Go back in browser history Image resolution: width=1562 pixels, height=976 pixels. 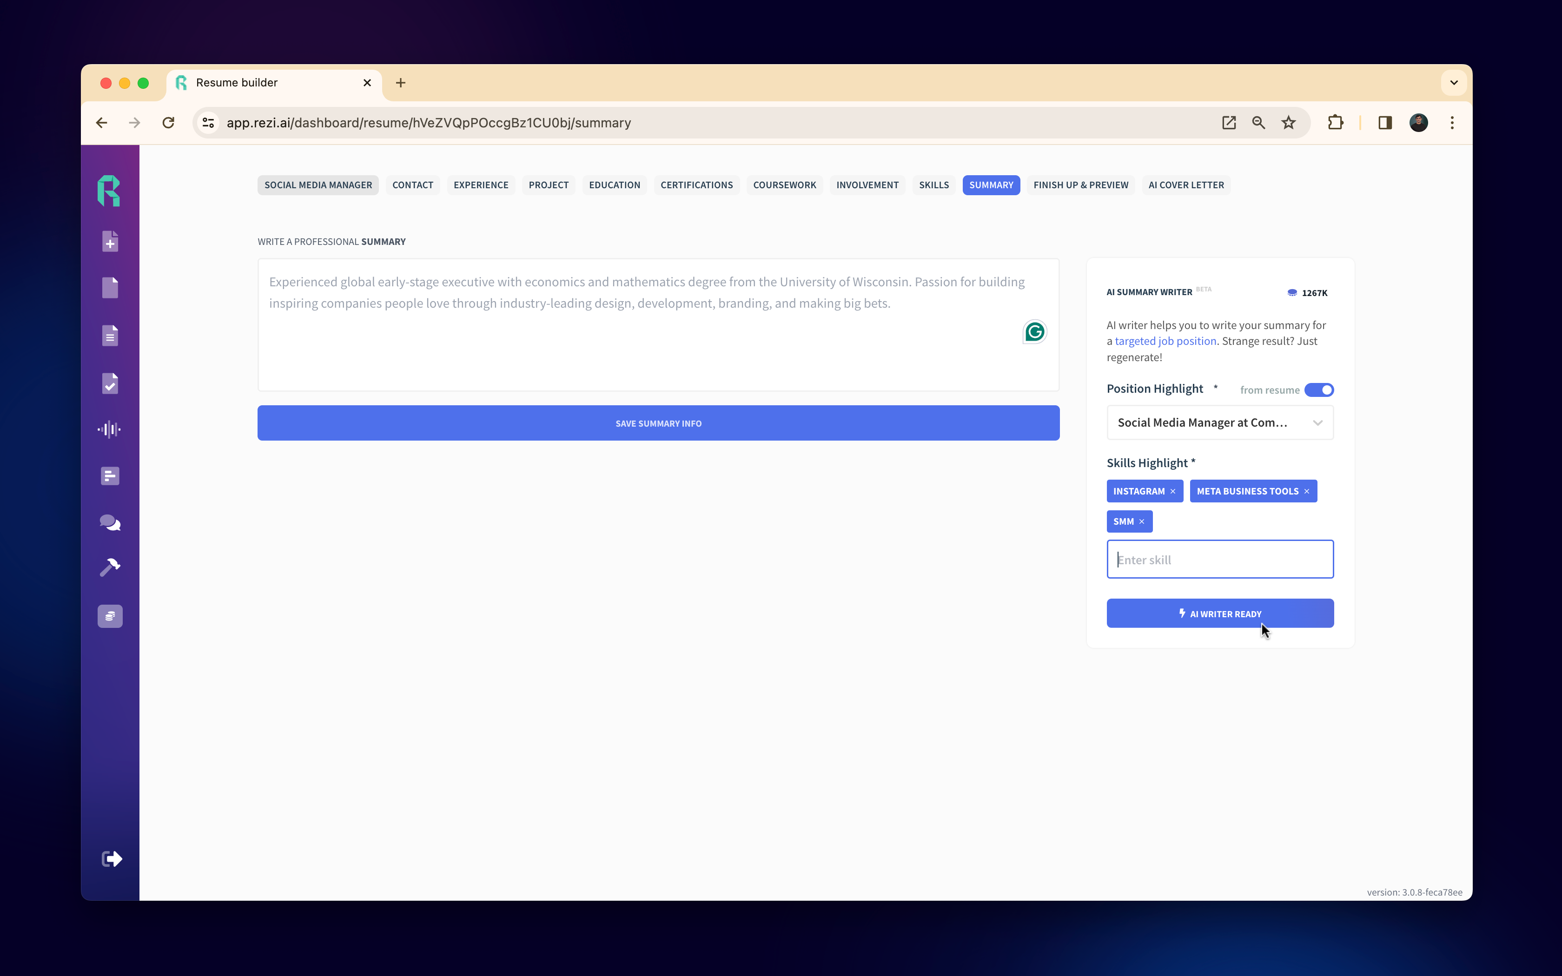coord(101,123)
